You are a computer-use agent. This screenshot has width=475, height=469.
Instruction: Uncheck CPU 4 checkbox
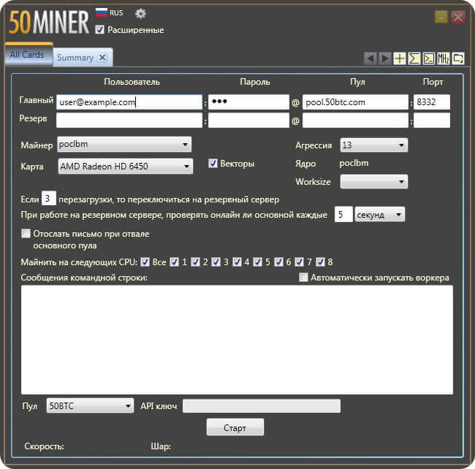click(x=237, y=262)
